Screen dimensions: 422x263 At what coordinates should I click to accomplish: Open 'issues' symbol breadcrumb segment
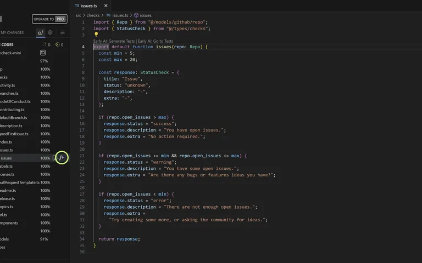pyautogui.click(x=146, y=15)
